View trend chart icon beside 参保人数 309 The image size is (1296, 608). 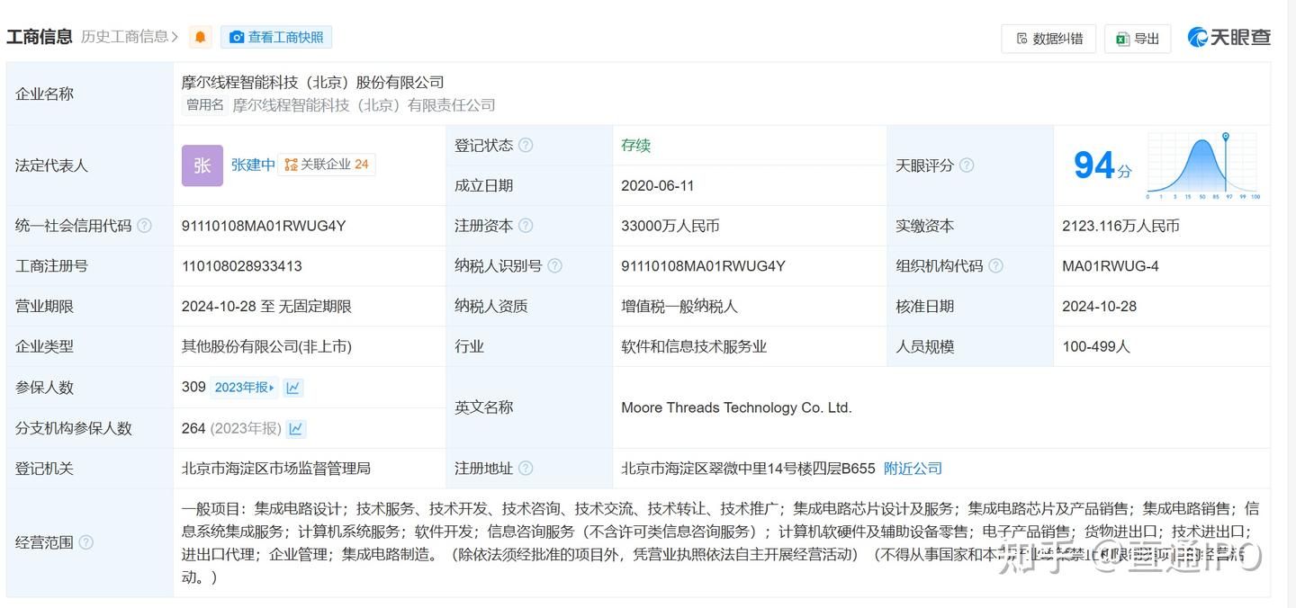point(294,387)
